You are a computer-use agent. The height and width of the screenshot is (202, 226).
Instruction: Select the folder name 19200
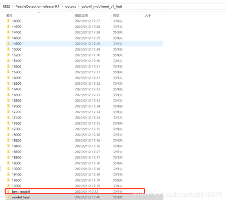click(x=17, y=169)
